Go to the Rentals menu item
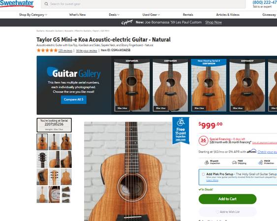Screen dimensions: 277x221 (x=188, y=15)
